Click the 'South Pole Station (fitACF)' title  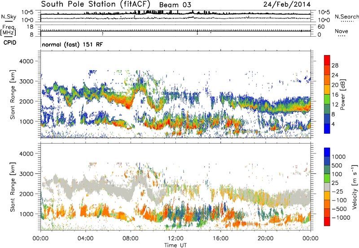(96, 4)
